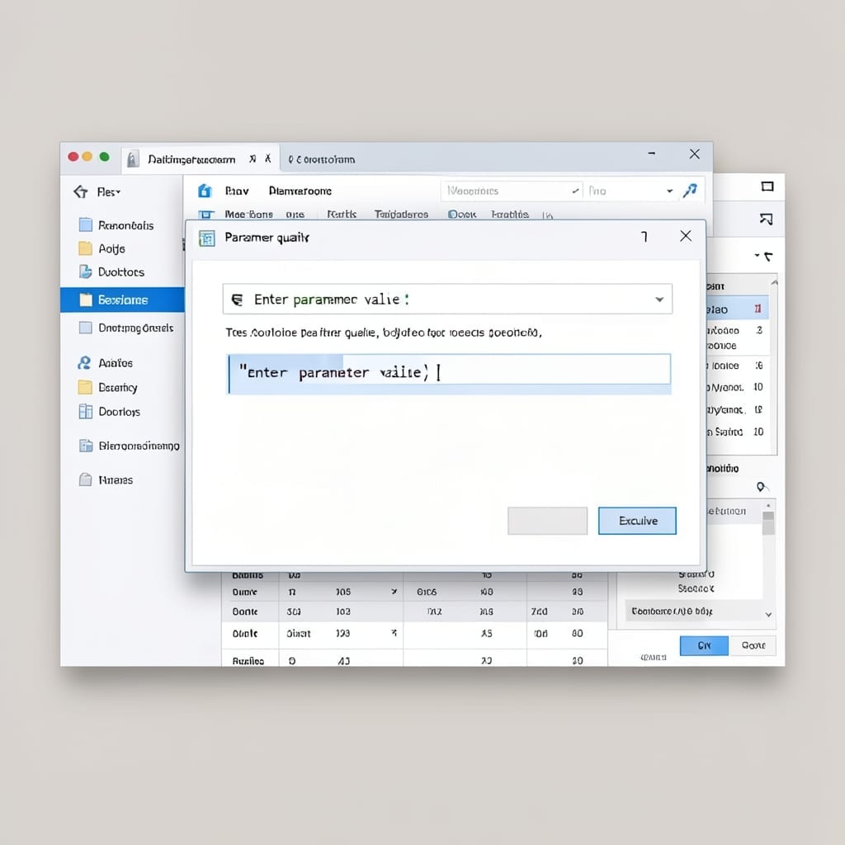Click the Dnotrpagonsels item icon
The width and height of the screenshot is (845, 845).
tap(85, 328)
